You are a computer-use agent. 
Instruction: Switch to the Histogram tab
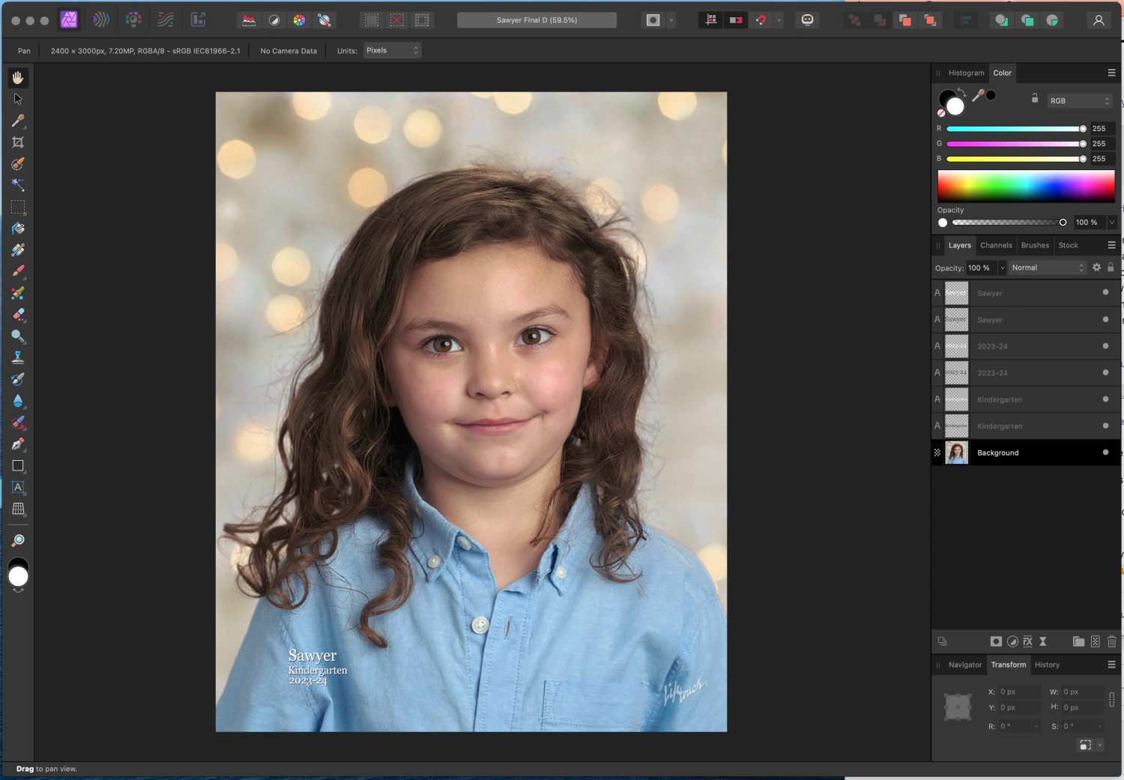pos(966,73)
